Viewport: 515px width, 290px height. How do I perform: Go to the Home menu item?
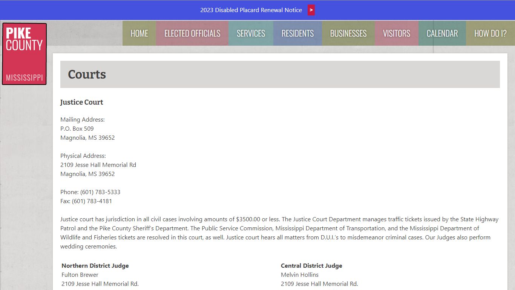(139, 33)
